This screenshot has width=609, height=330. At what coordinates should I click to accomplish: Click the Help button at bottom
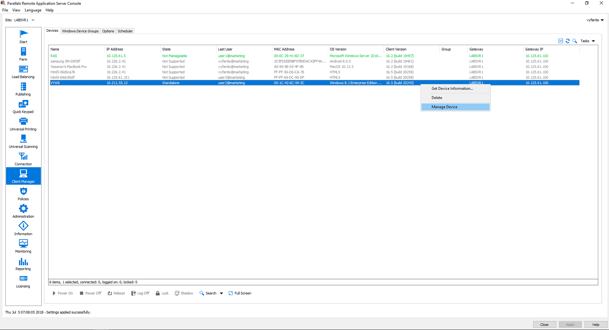click(596, 325)
